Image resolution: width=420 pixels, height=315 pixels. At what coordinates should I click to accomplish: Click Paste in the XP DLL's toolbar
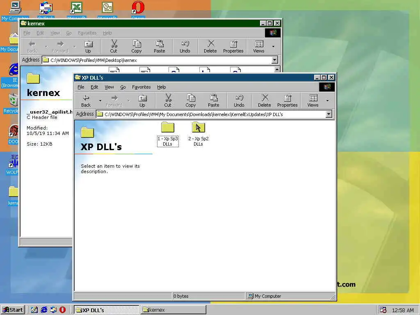pyautogui.click(x=213, y=101)
